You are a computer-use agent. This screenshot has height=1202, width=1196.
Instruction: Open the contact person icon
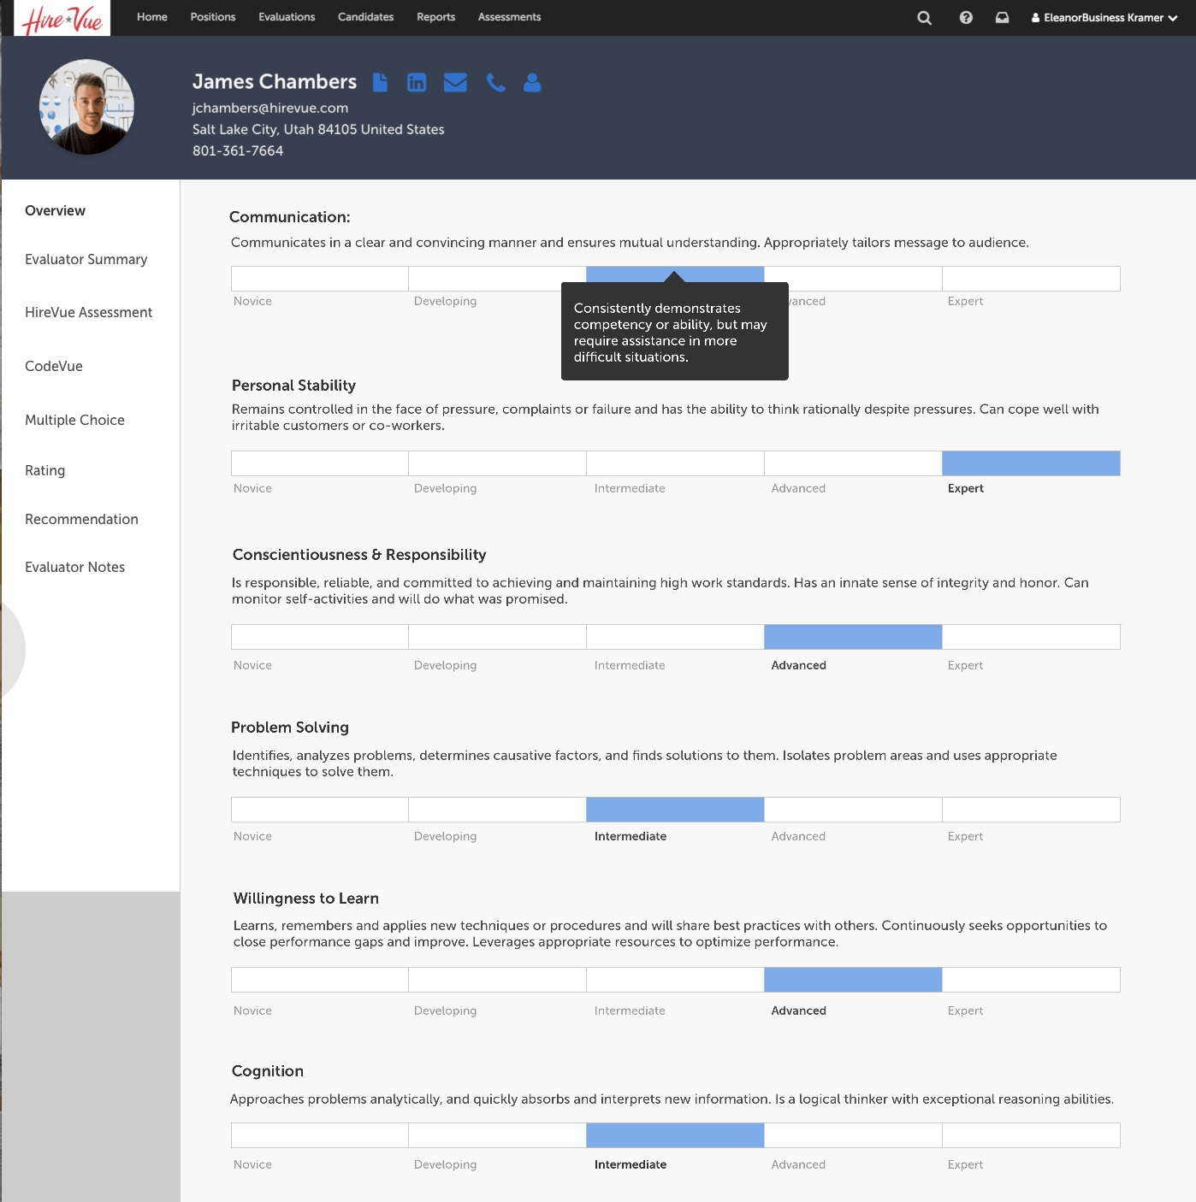[x=532, y=82]
